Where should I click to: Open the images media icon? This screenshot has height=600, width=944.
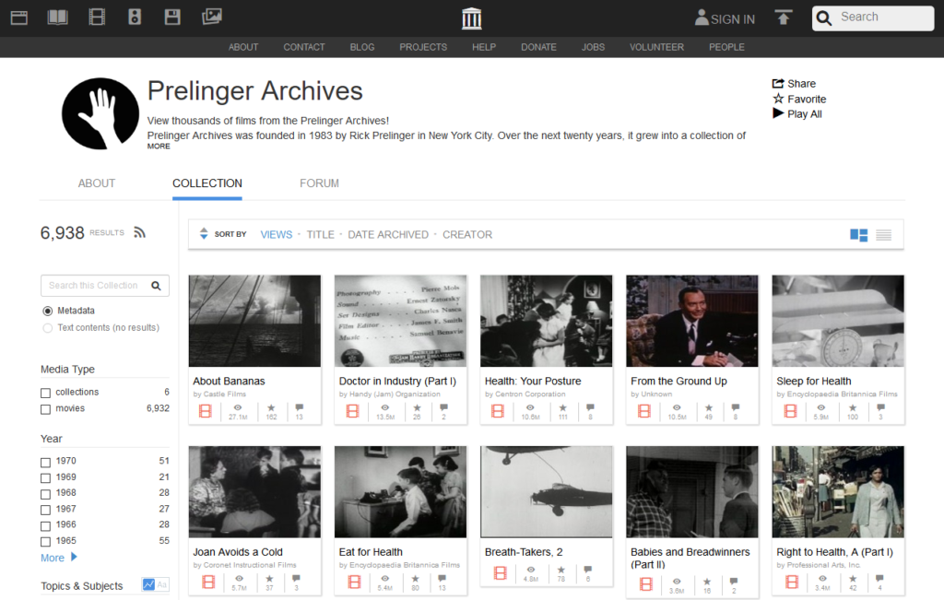[x=212, y=17]
